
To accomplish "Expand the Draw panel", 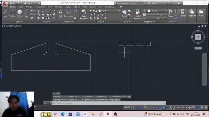I will [x=19, y=22].
